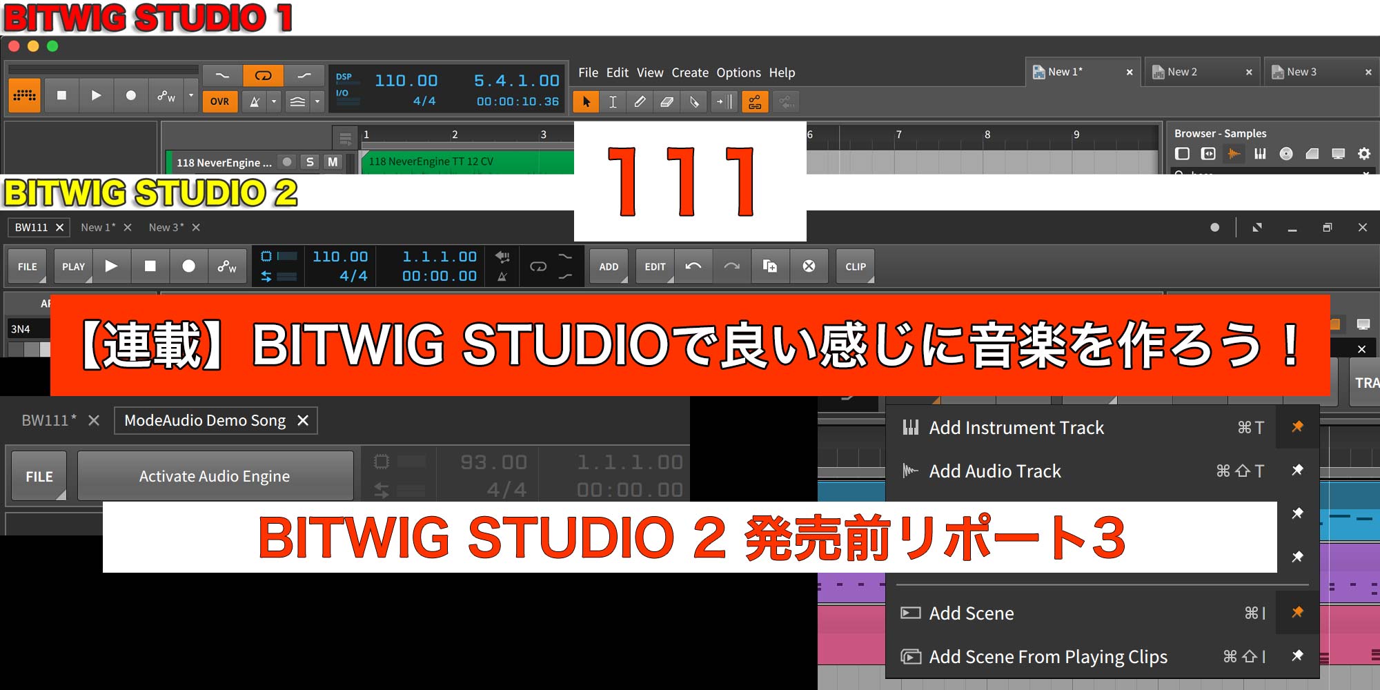Open the View menu
Screen dimensions: 1380x690
tap(650, 72)
